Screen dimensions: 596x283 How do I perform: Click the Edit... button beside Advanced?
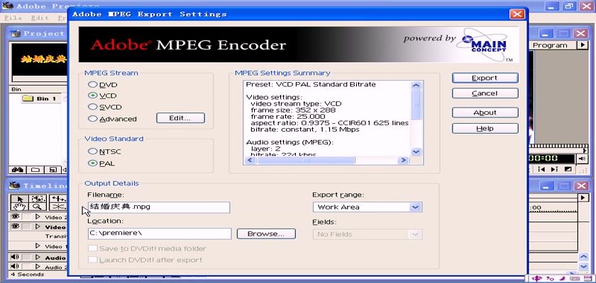tap(180, 118)
